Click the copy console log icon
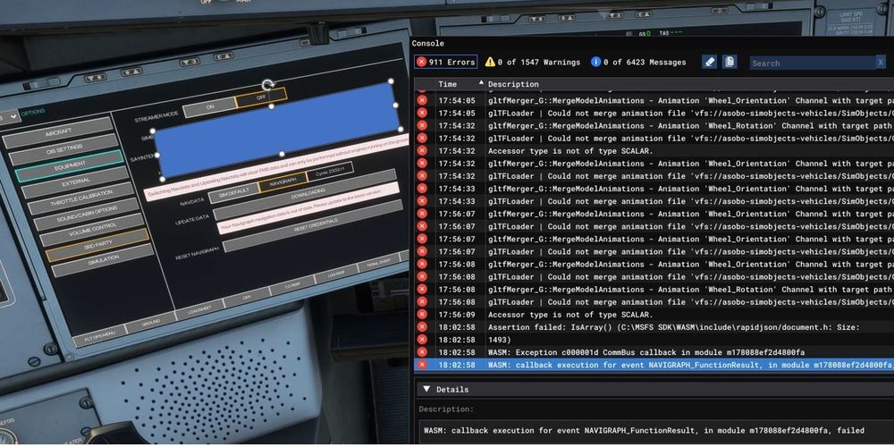894x447 pixels. point(730,62)
